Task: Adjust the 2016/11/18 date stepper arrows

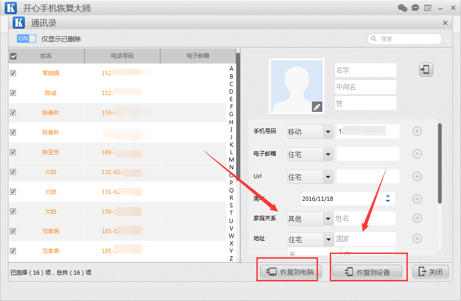Action: point(388,198)
